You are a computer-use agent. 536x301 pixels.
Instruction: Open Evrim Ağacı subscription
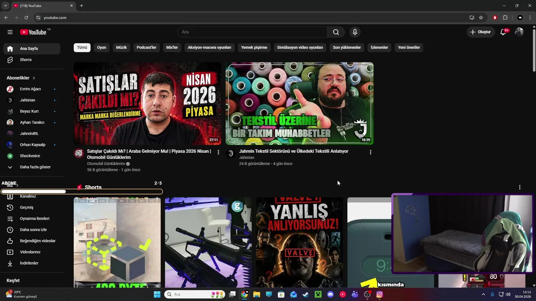coord(32,89)
